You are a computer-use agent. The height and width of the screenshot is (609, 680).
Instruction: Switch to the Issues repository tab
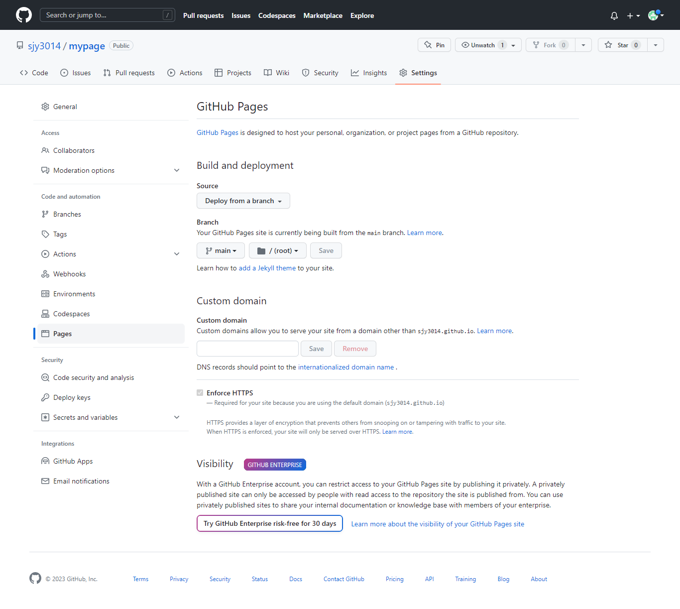pos(76,73)
